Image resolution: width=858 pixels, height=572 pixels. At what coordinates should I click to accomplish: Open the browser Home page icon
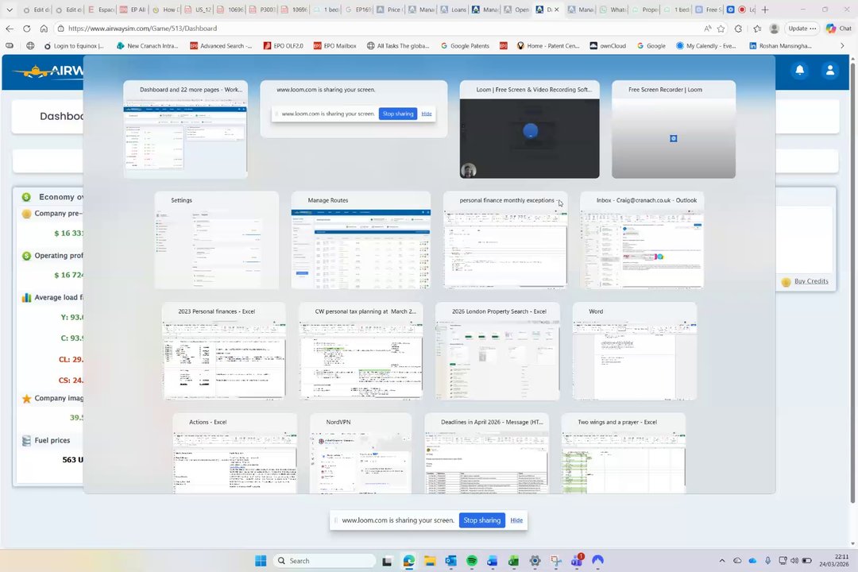point(44,29)
